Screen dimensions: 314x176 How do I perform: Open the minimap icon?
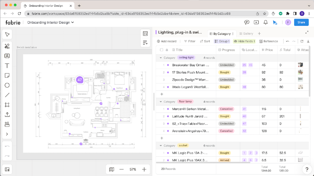111,169
